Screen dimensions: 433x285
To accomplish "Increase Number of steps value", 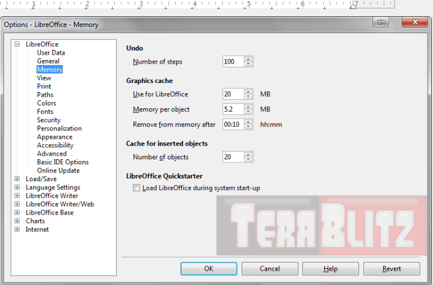I will [x=248, y=59].
